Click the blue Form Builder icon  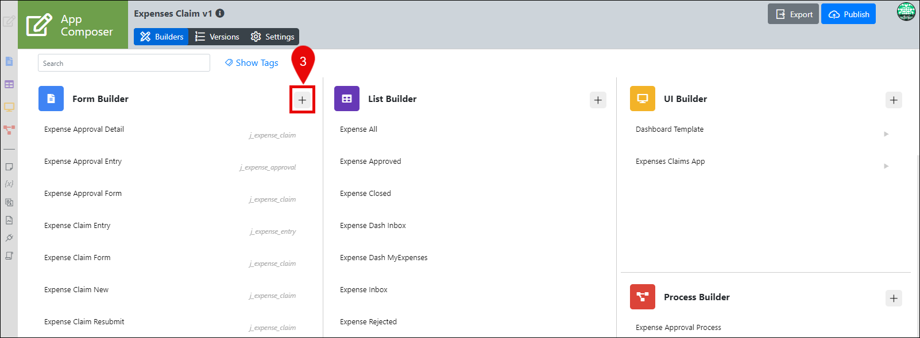tap(51, 99)
